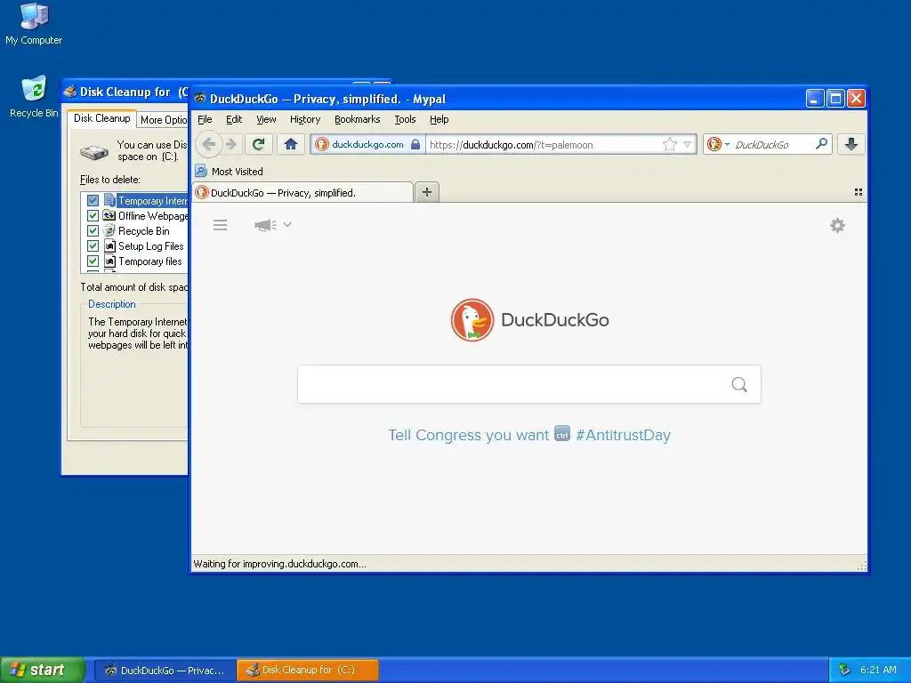Screen dimensions: 911x683
Task: Open the Edit menu
Action: (234, 119)
